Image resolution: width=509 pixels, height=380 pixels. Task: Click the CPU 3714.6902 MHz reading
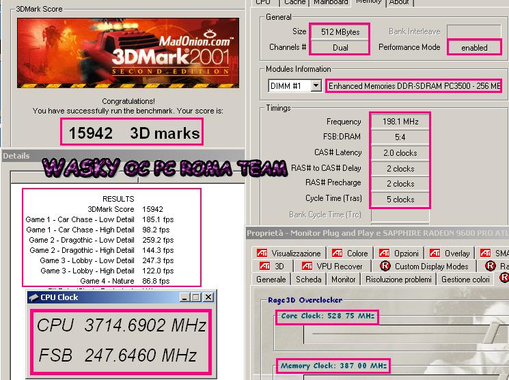[x=121, y=325]
